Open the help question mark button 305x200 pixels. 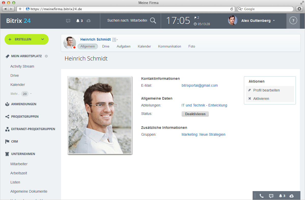pos(293,20)
